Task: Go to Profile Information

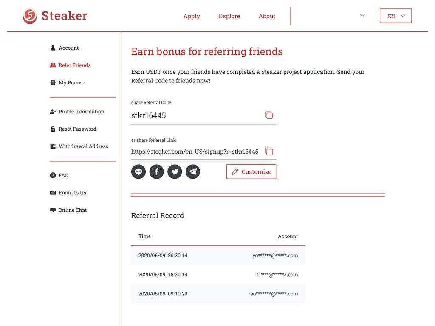Action: [77, 112]
